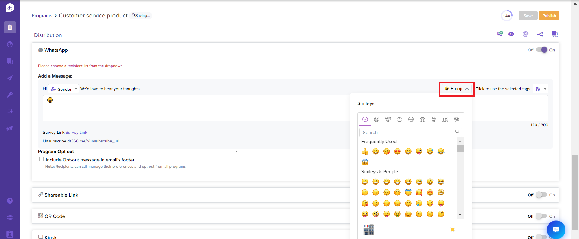Open the Distribution tab
Image resolution: width=579 pixels, height=239 pixels.
coord(48,35)
